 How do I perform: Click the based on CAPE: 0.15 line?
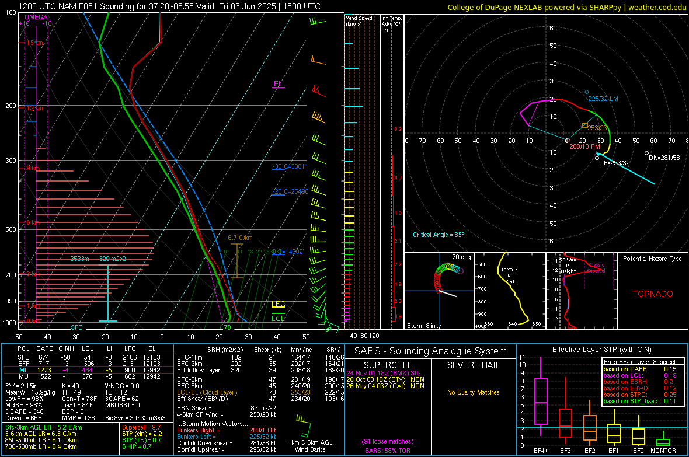pos(640,369)
